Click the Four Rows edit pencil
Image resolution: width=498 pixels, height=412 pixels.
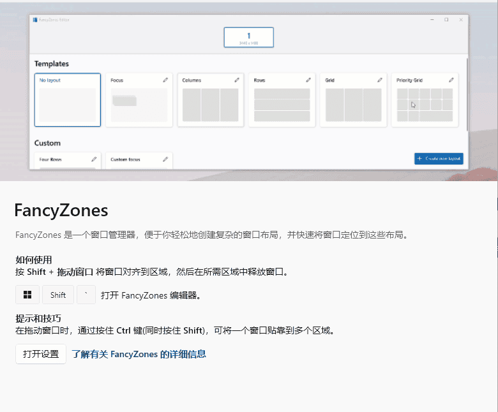coord(94,159)
